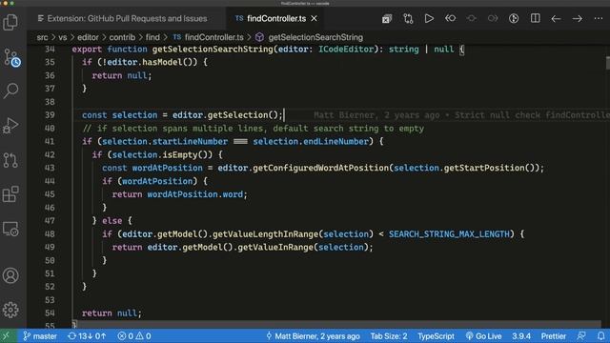Viewport: 610px width, 343px height.
Task: Click line number 48 in gutter
Action: (50, 234)
